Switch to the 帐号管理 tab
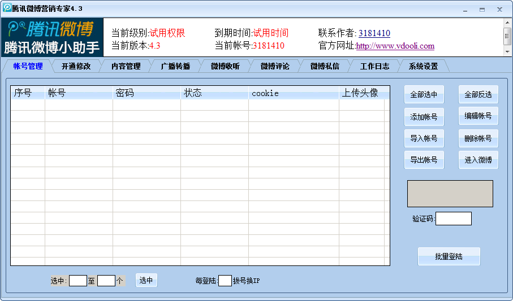Image resolution: width=513 pixels, height=301 pixels. tap(28, 66)
